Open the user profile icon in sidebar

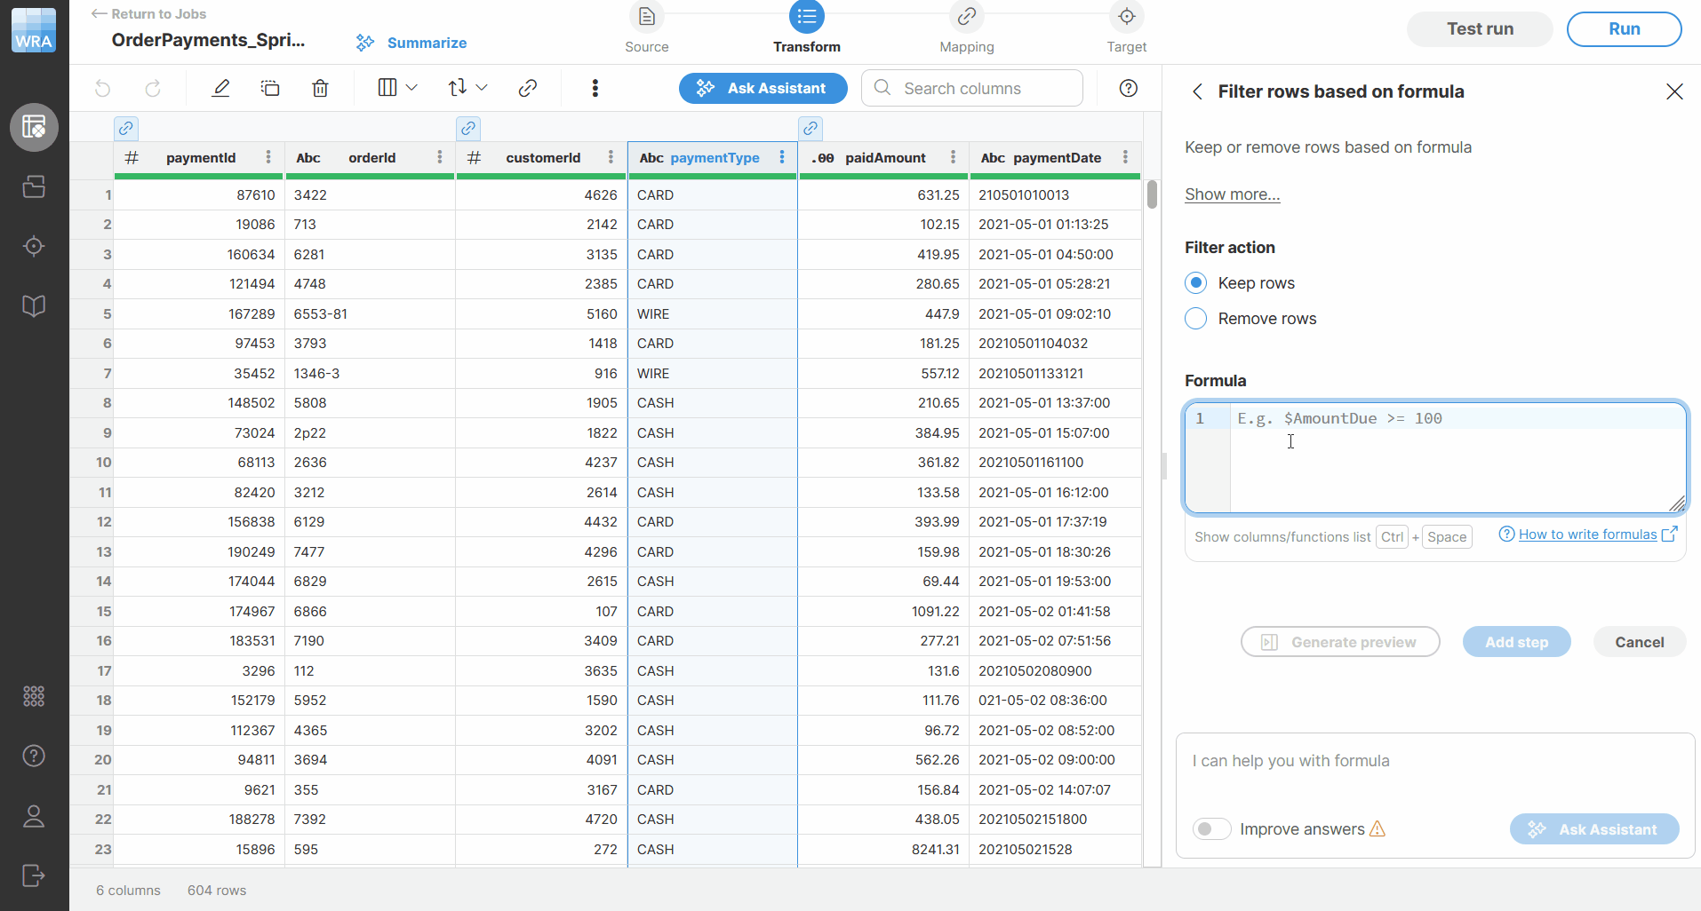point(34,816)
